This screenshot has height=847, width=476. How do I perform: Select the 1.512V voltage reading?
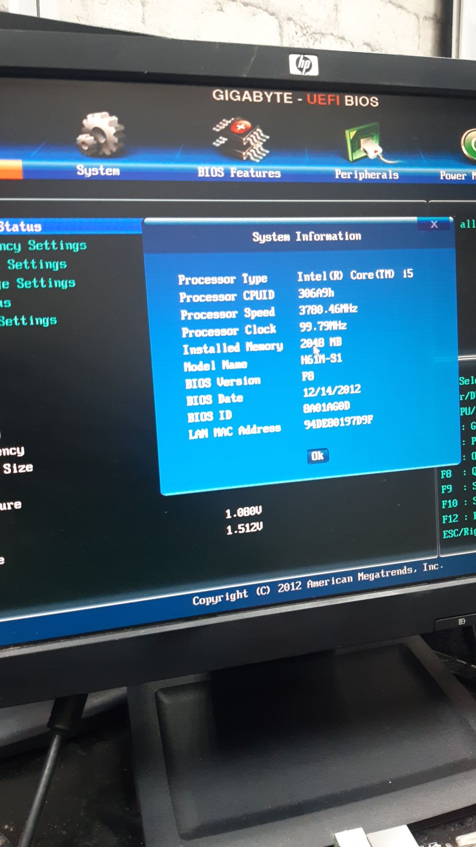[245, 528]
